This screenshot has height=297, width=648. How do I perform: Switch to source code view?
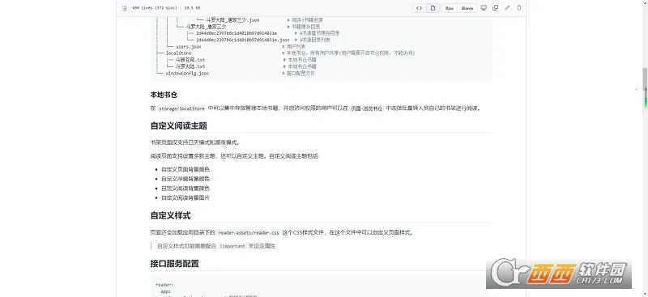click(x=419, y=8)
